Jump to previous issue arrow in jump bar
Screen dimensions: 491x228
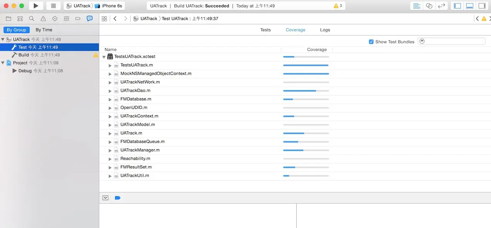pos(477,19)
